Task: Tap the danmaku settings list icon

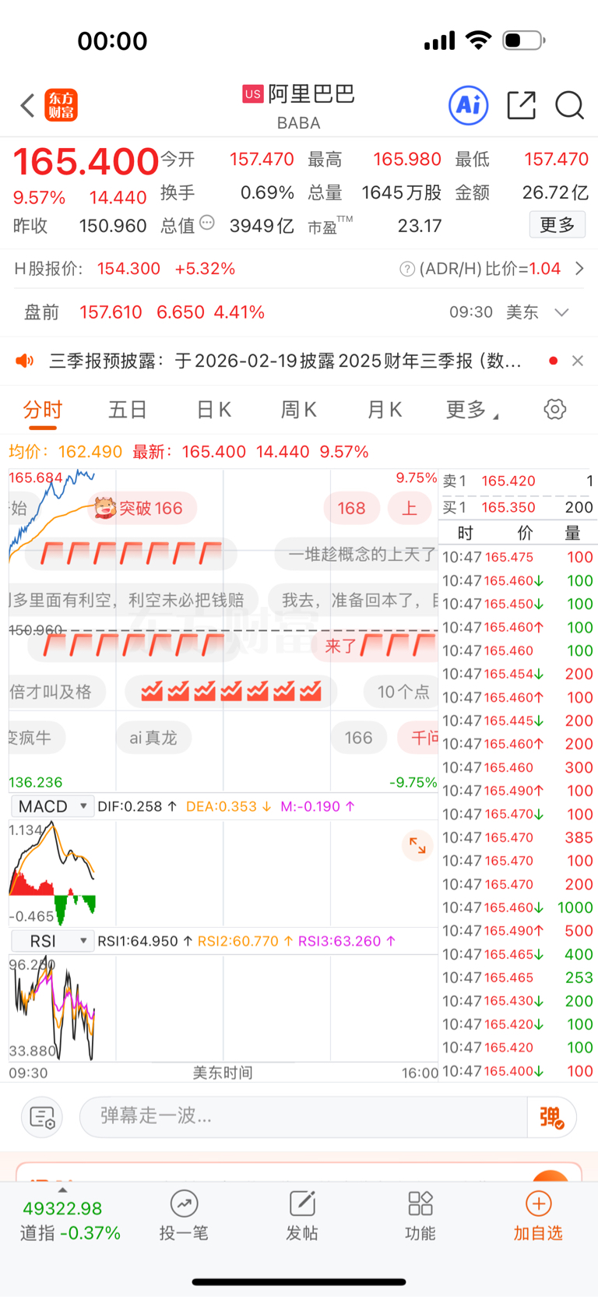Action: click(41, 1117)
